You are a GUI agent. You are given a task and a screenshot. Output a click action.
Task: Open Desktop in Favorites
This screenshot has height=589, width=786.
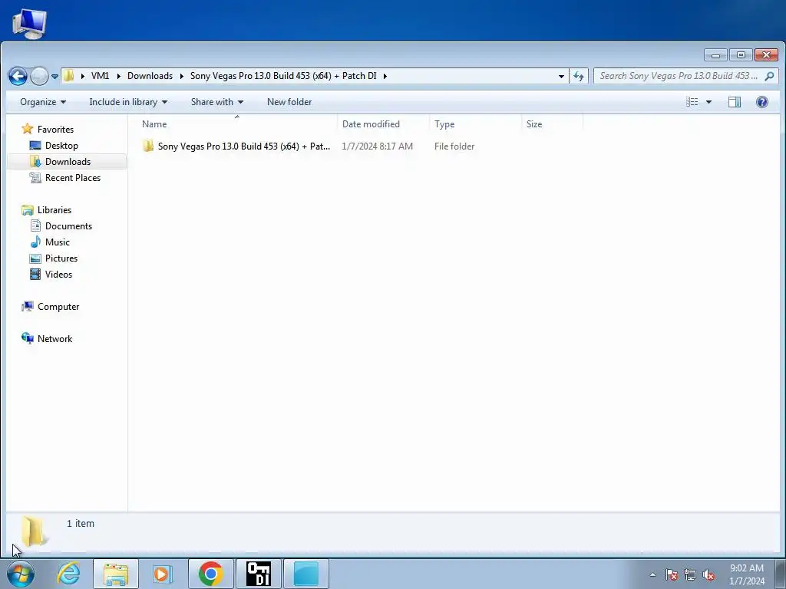click(61, 145)
